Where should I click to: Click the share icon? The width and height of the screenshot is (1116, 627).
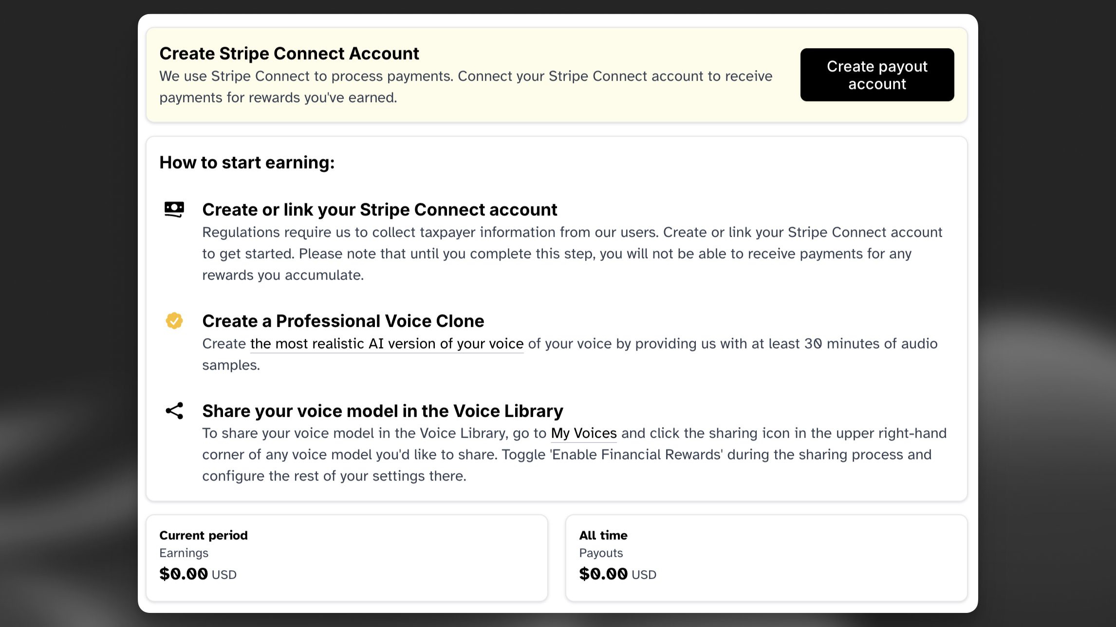click(x=174, y=411)
